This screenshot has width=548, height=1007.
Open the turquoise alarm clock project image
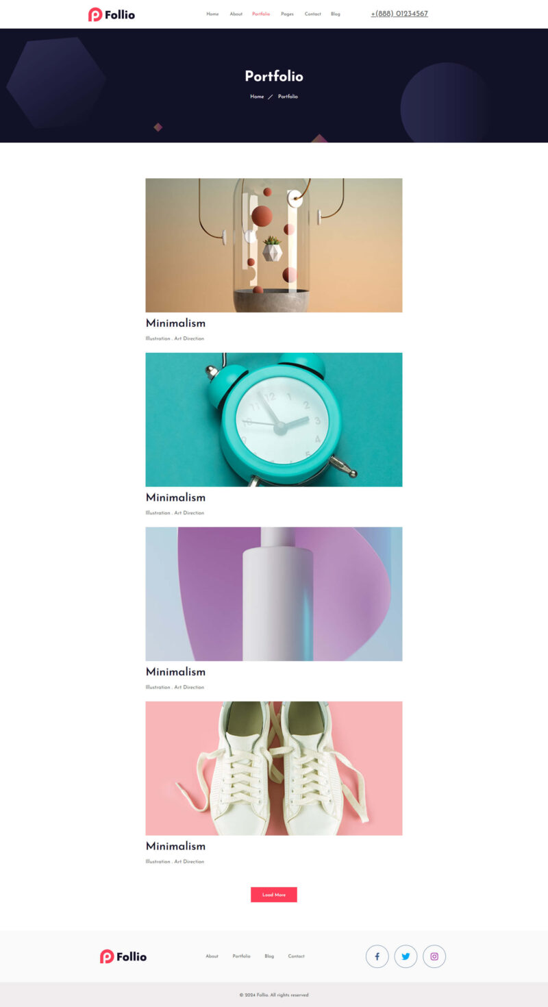tap(274, 419)
